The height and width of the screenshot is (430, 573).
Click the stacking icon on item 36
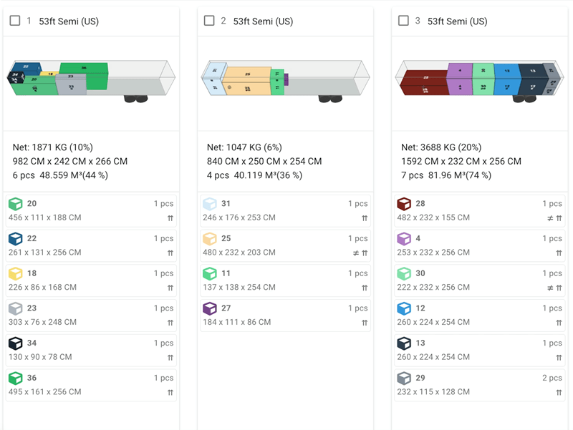point(170,392)
